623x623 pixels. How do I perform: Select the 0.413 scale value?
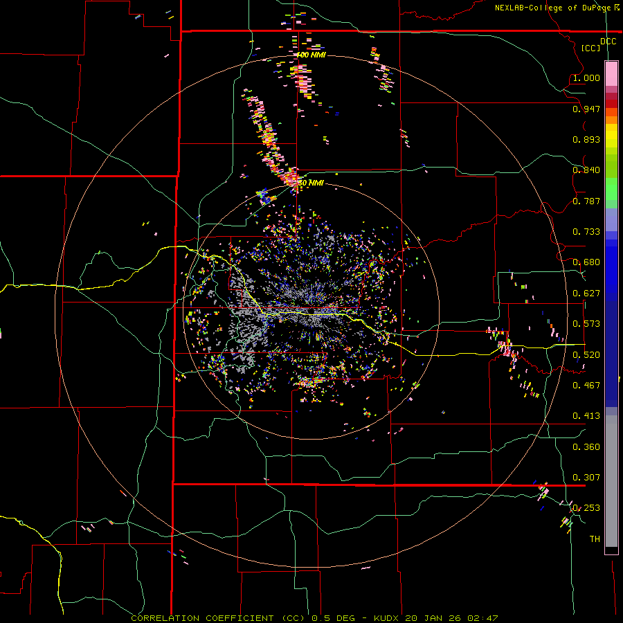pyautogui.click(x=586, y=416)
